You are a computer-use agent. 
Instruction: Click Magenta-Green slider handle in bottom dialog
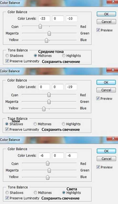(49, 170)
